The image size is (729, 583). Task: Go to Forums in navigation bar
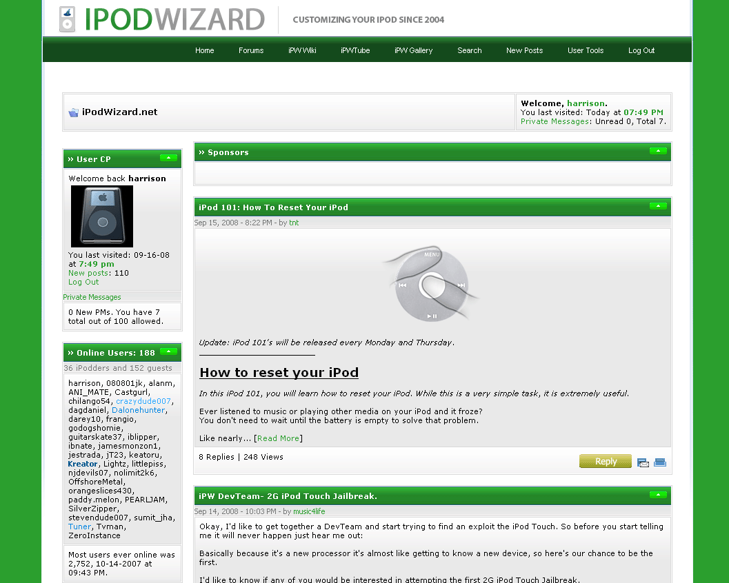(x=251, y=50)
